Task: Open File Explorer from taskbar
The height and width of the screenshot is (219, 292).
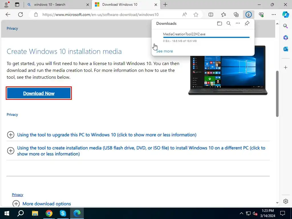Action: [35, 213]
